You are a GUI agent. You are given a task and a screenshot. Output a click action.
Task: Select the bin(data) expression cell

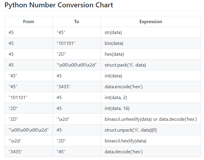(x=114, y=43)
